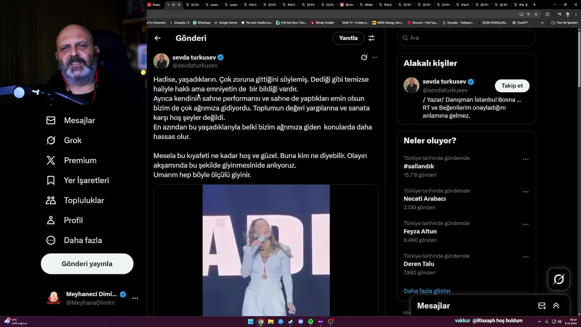Screen dimensions: 581x327
Task: Open the floating Grok button
Action: coord(559,279)
